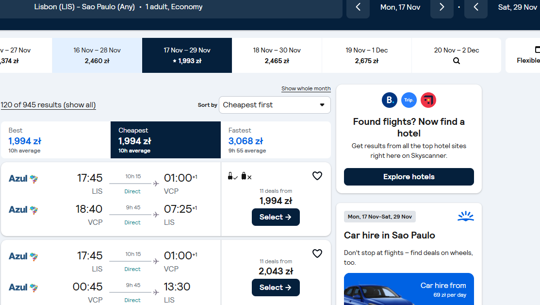Select the 1,994 zł Azul flight deal
This screenshot has width=540, height=305.
click(276, 217)
